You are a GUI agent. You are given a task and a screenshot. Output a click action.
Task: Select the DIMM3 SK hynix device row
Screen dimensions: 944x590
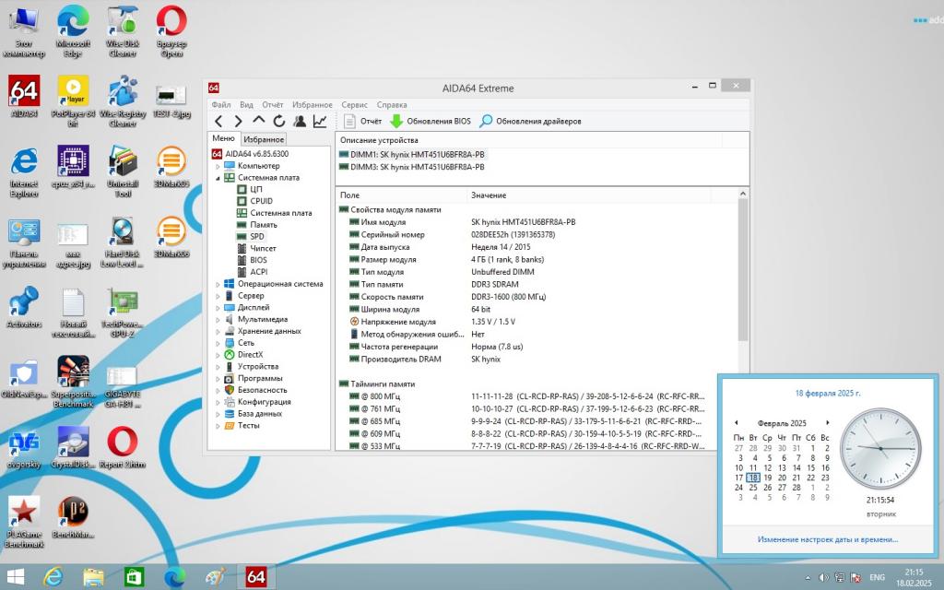click(x=412, y=167)
